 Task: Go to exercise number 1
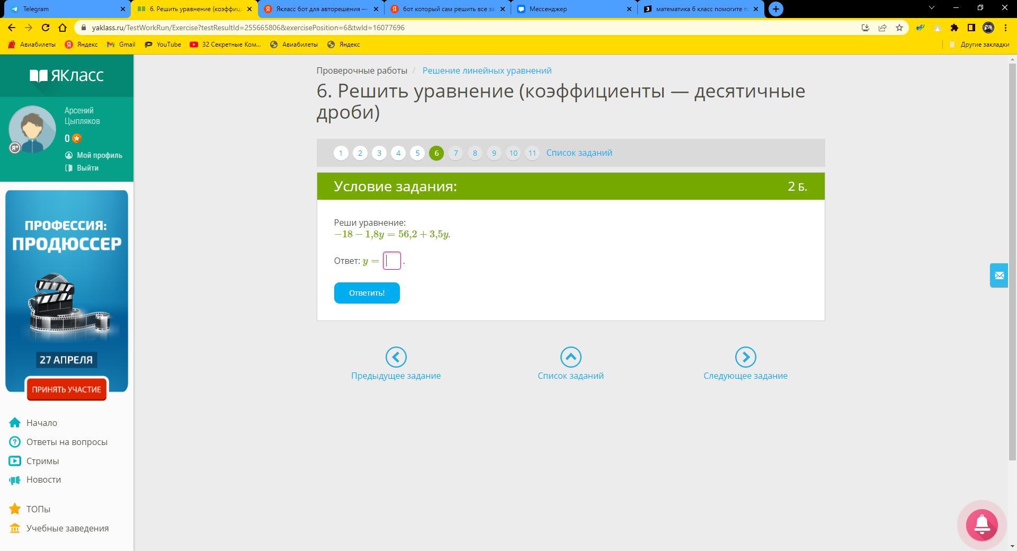point(341,153)
